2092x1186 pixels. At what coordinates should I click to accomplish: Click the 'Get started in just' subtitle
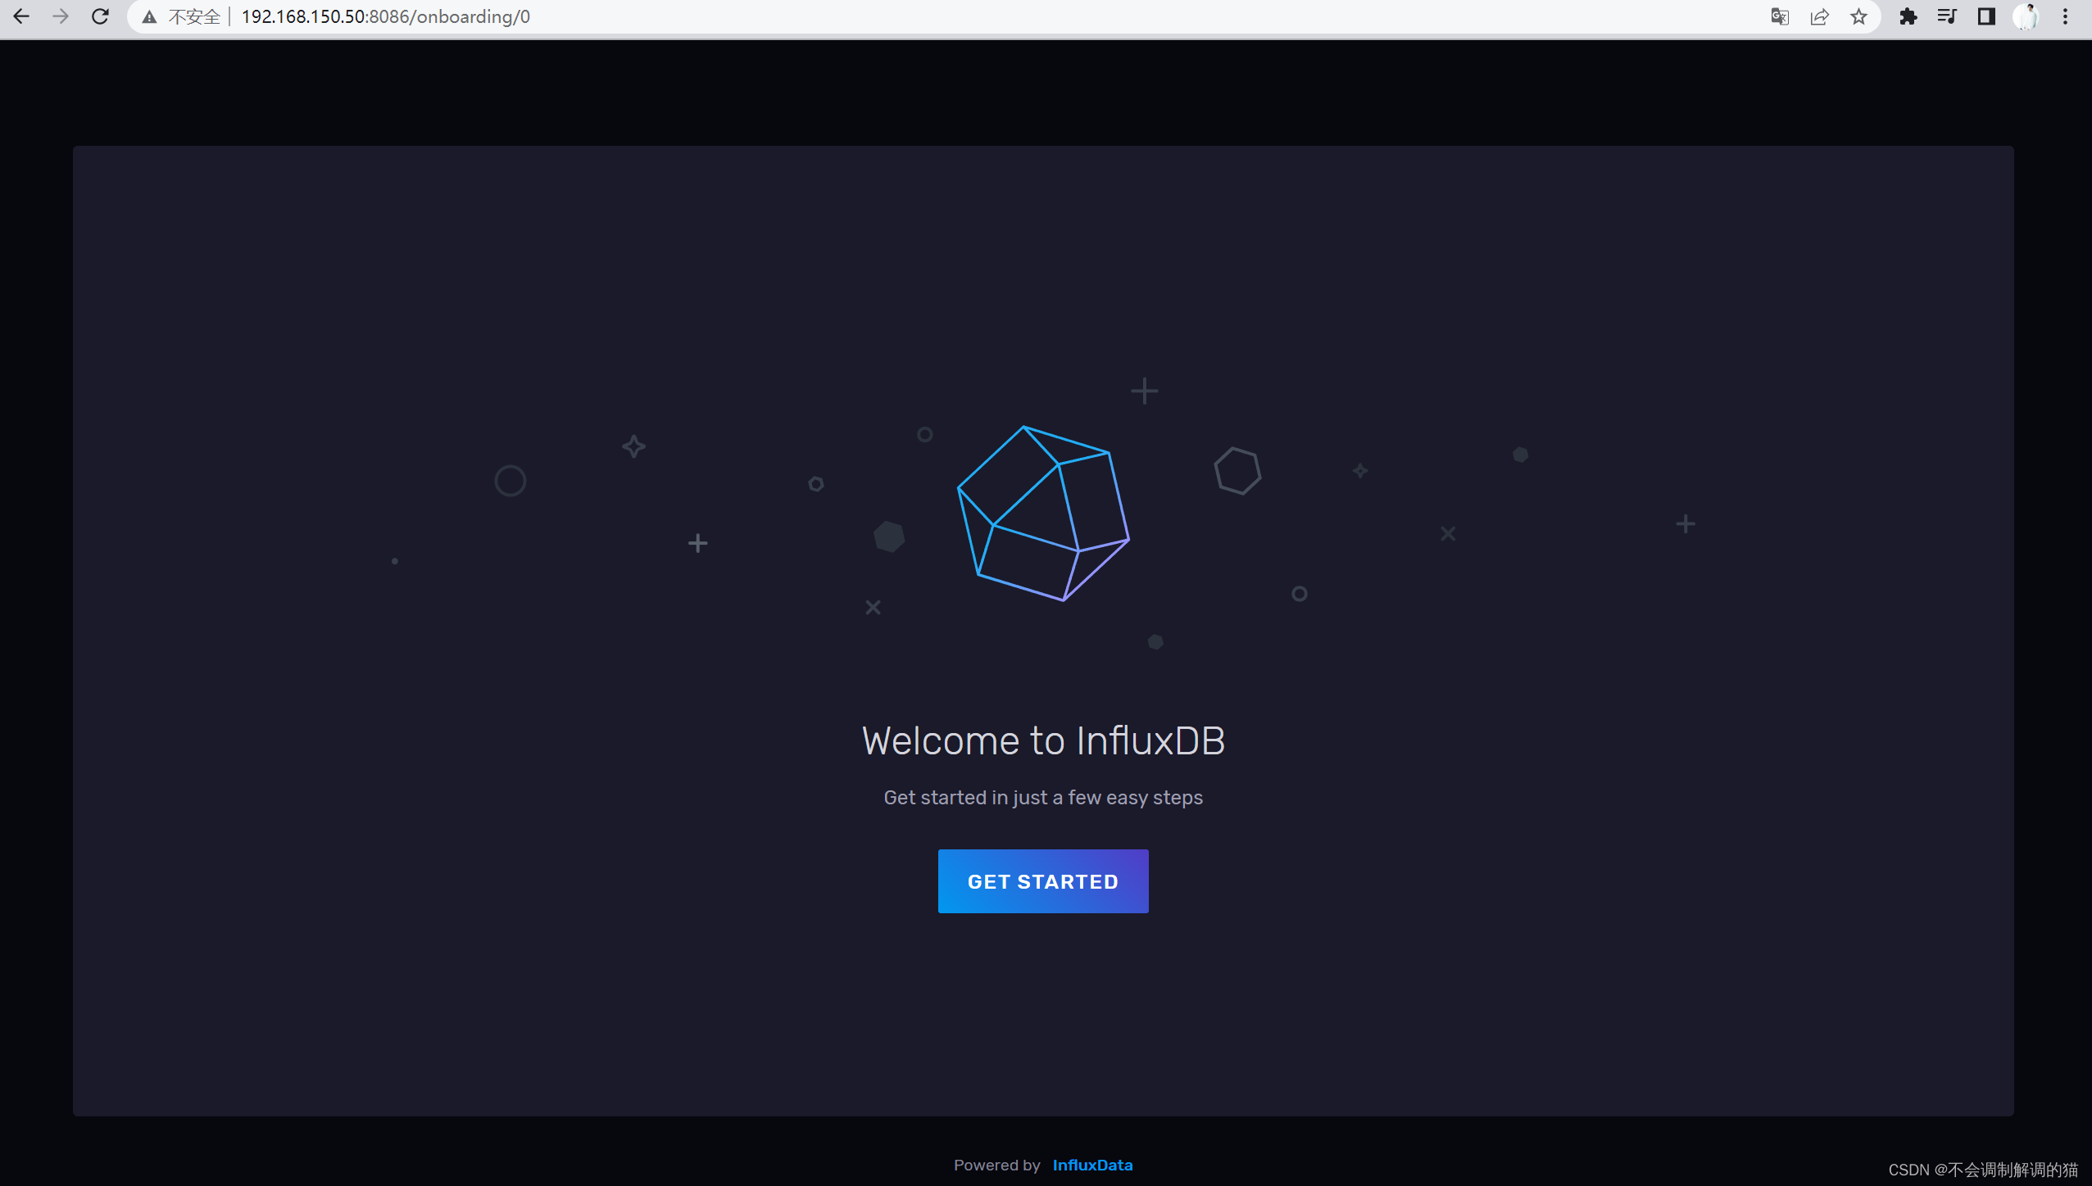(x=1043, y=798)
